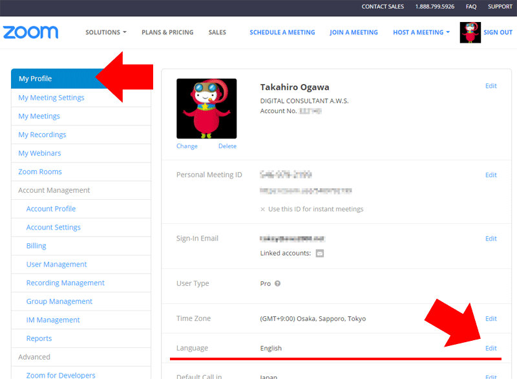Open the Host a Meeting dropdown

point(421,32)
